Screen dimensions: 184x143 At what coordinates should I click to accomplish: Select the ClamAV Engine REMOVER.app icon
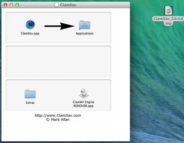pos(84,93)
